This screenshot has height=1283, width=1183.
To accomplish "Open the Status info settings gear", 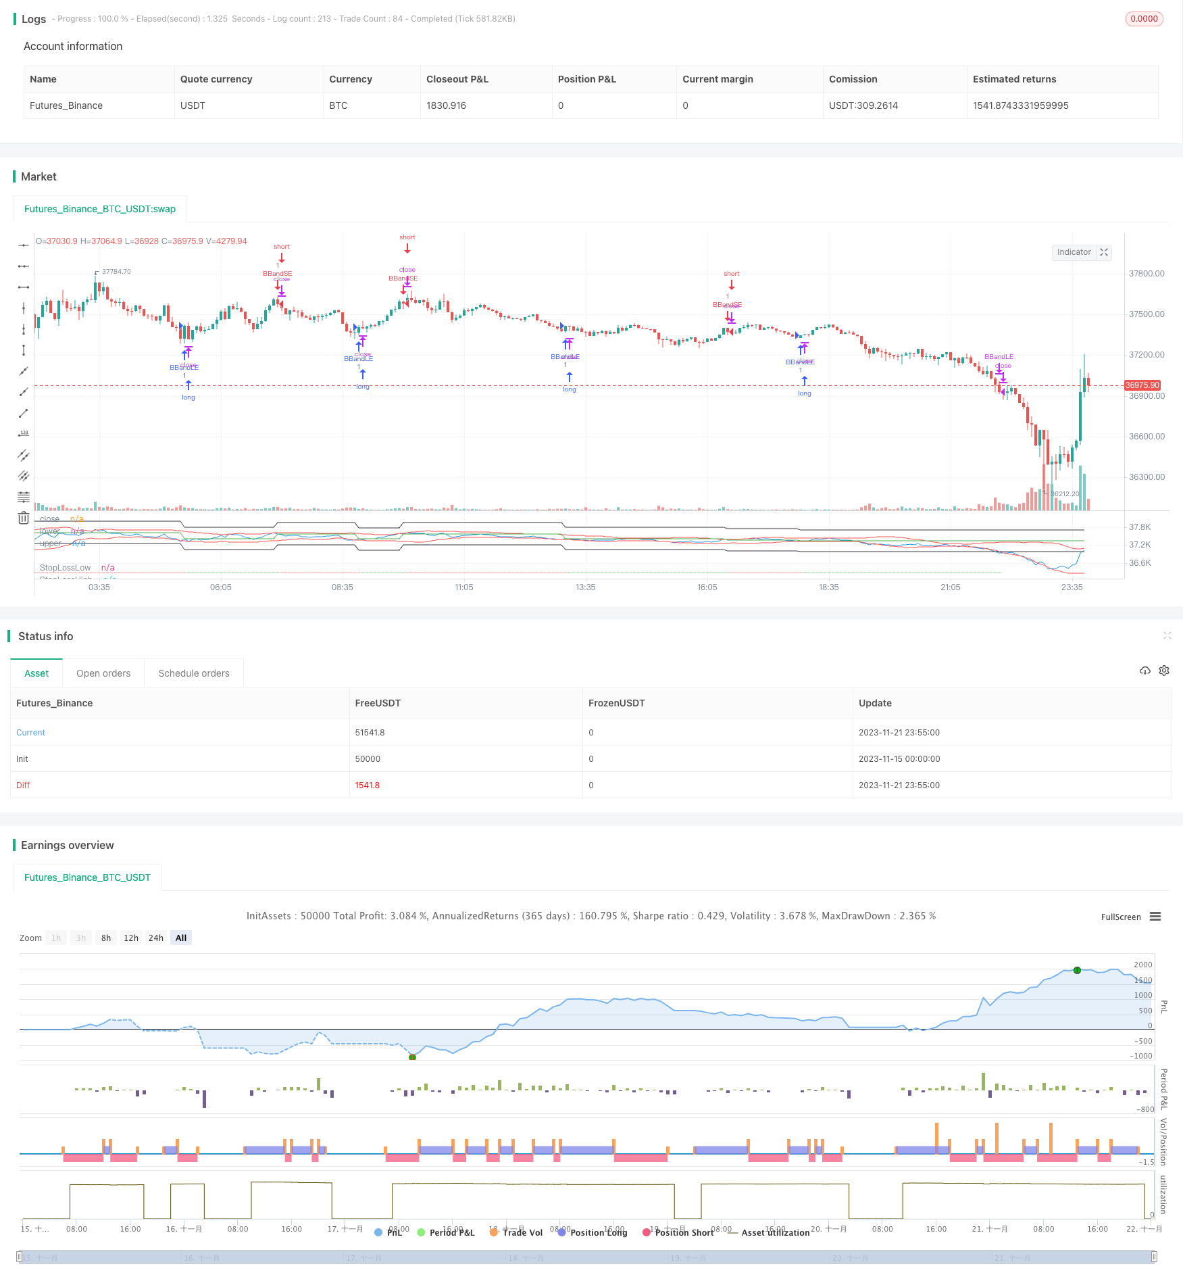I will (x=1164, y=671).
